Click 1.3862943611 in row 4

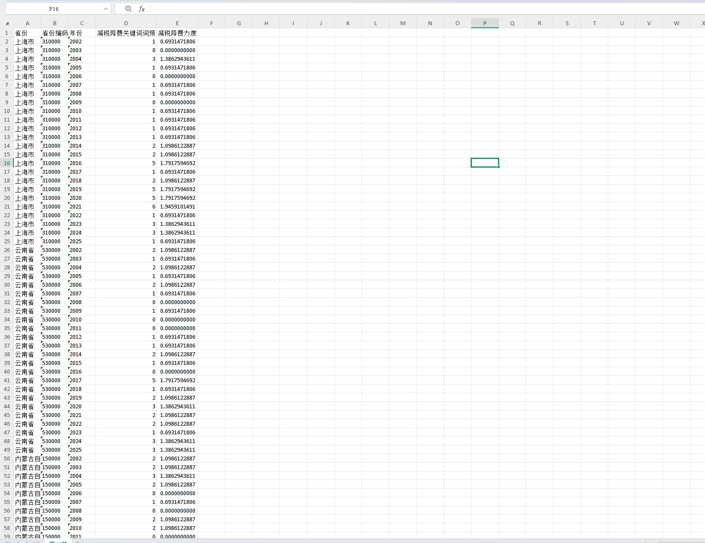tap(178, 59)
